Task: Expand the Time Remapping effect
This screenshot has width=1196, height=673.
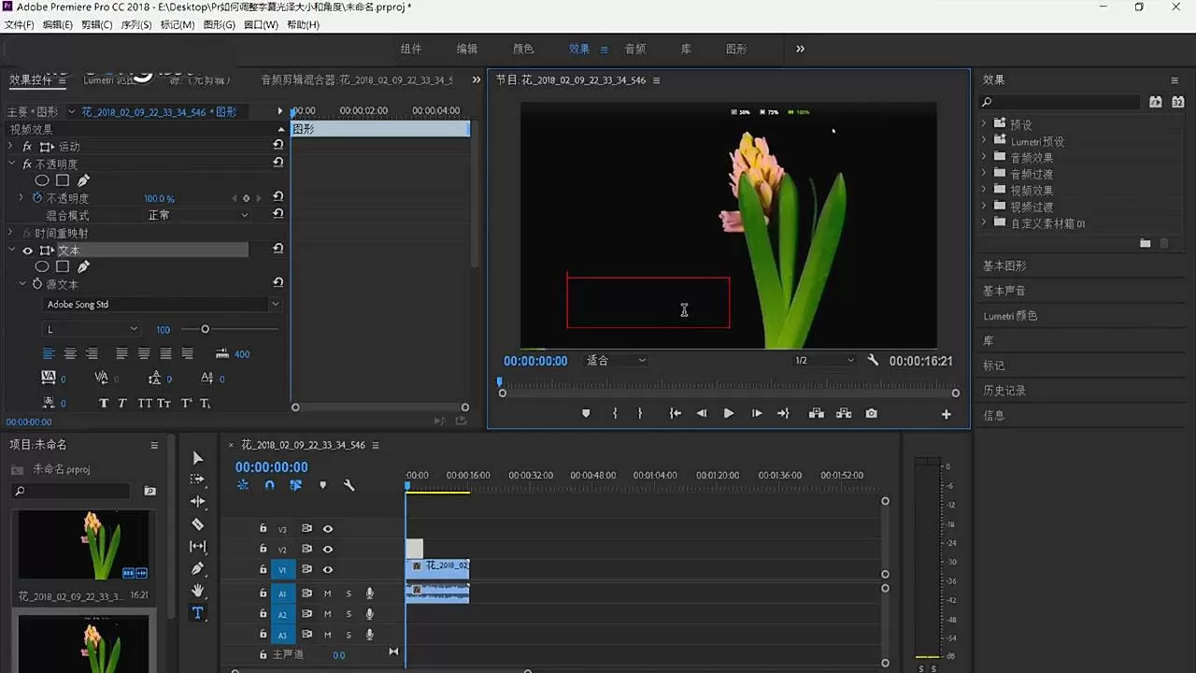Action: 11,233
